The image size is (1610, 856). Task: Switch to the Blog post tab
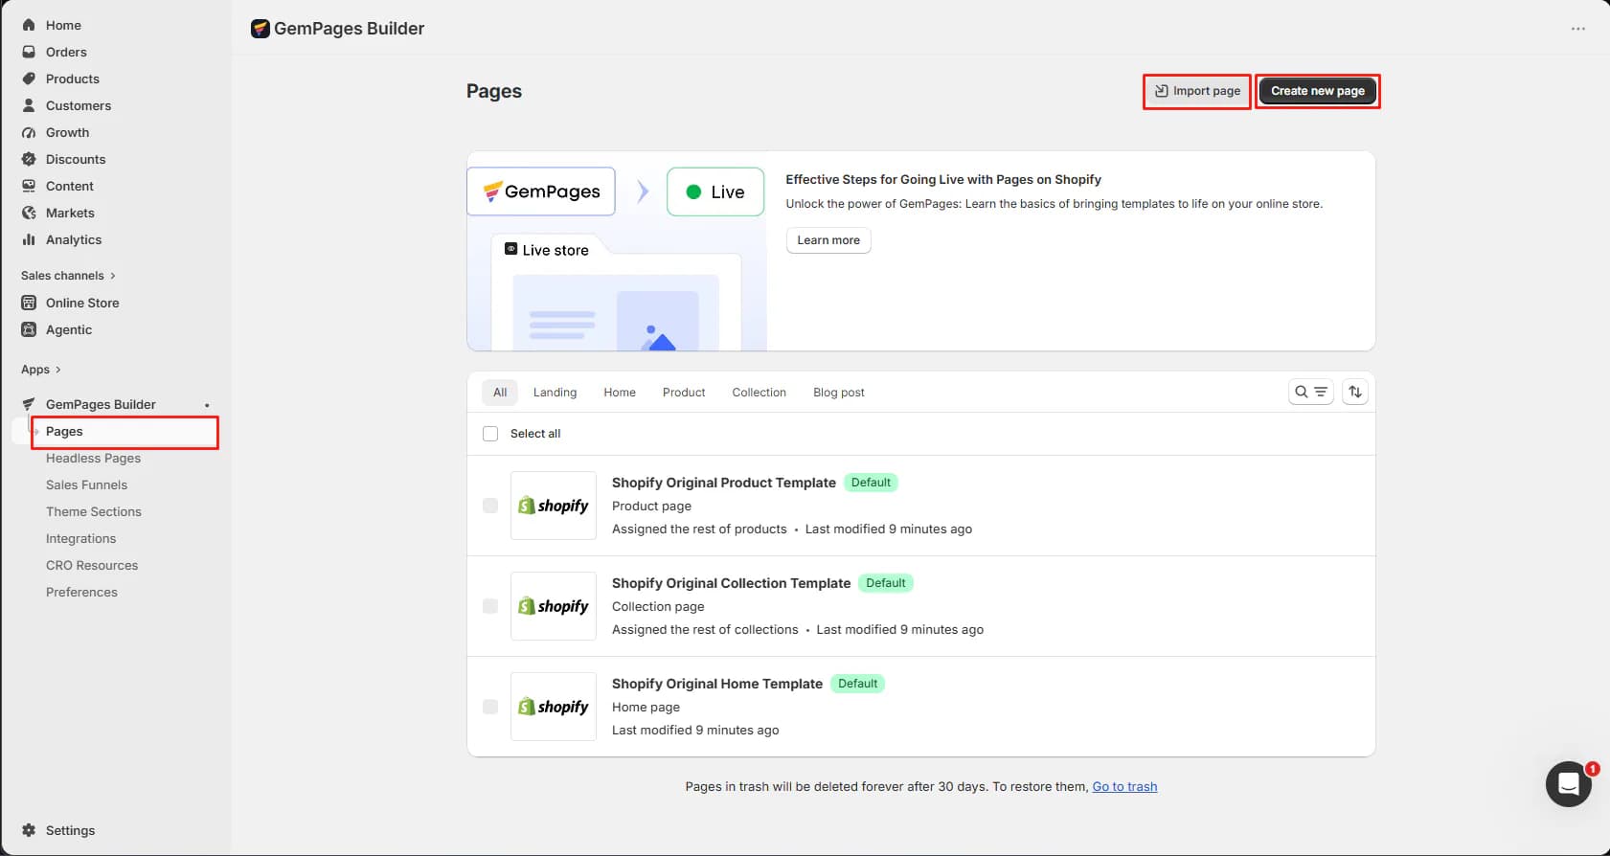click(x=839, y=393)
